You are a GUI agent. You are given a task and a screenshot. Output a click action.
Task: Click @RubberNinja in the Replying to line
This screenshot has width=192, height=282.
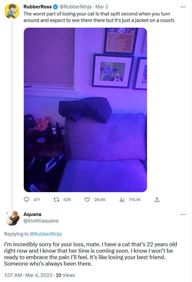46,234
